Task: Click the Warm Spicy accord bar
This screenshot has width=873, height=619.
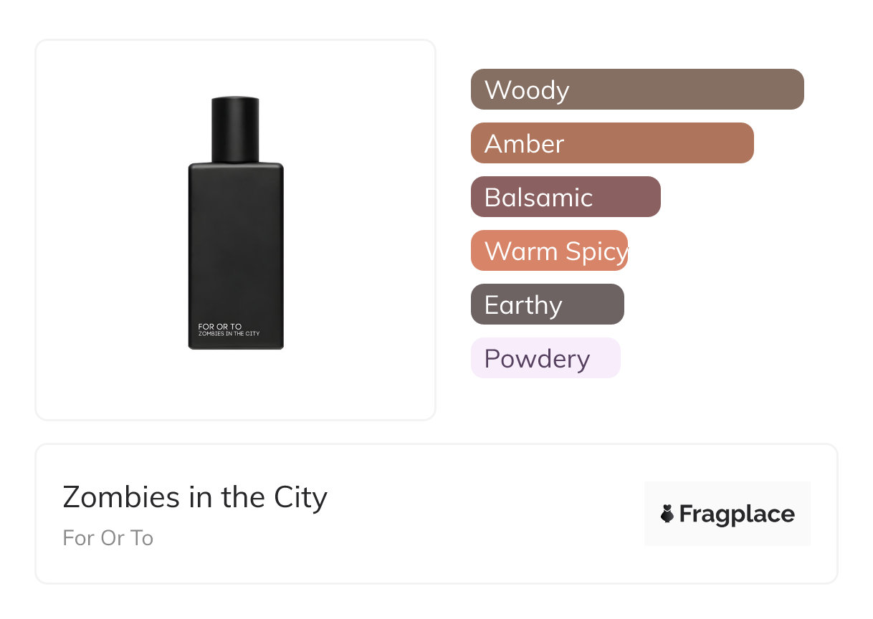Action: (549, 251)
